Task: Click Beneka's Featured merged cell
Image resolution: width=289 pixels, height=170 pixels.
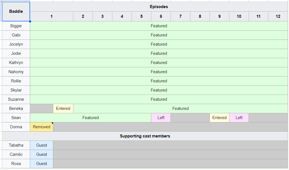Action: pyautogui.click(x=180, y=109)
